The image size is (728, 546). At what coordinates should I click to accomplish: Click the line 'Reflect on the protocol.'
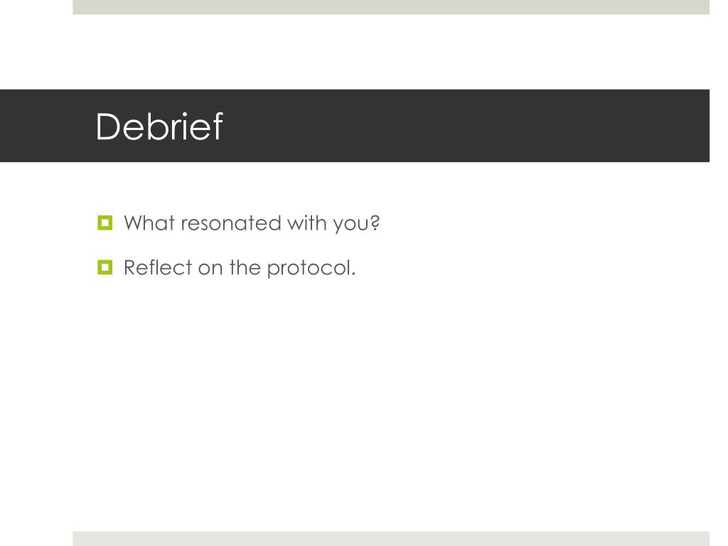(x=240, y=268)
